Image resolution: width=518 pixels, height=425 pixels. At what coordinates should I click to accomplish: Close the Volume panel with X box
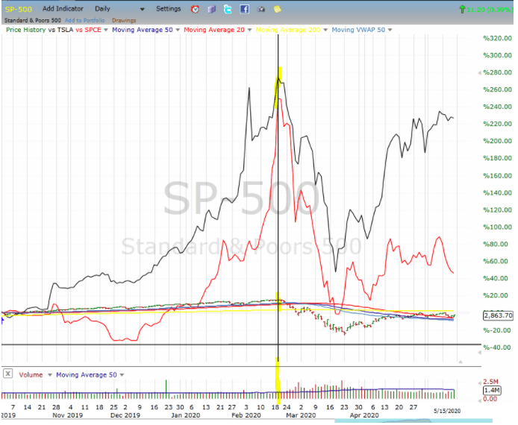point(7,374)
